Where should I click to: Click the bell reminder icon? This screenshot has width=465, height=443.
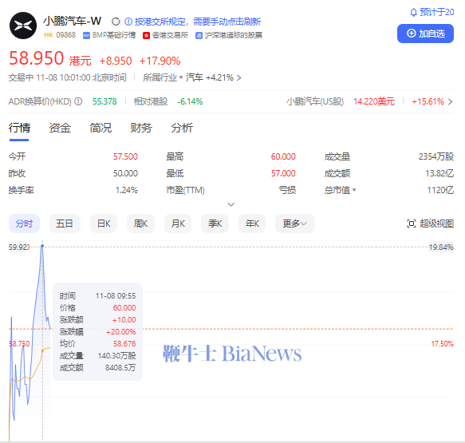point(413,13)
